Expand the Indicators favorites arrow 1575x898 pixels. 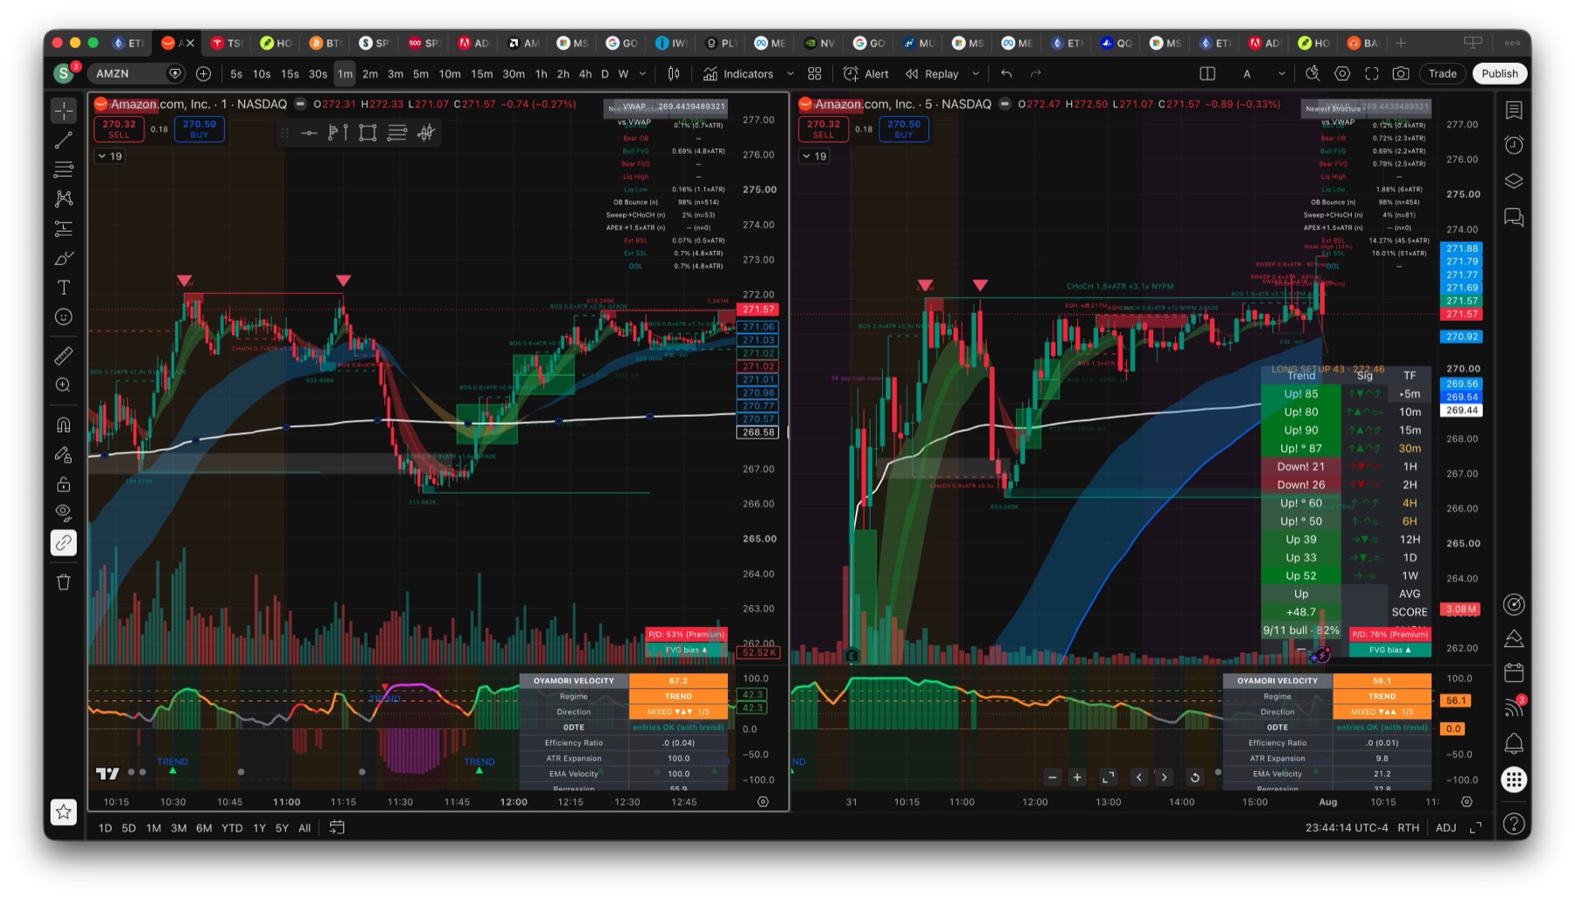pyautogui.click(x=790, y=74)
